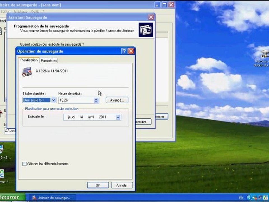Click the Planification pour une seule exécution label
Viewport: 269px width, 202px height.
(x=52, y=109)
